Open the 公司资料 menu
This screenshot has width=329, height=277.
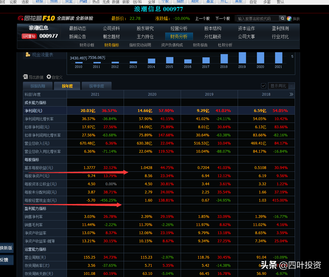pyautogui.click(x=111, y=28)
